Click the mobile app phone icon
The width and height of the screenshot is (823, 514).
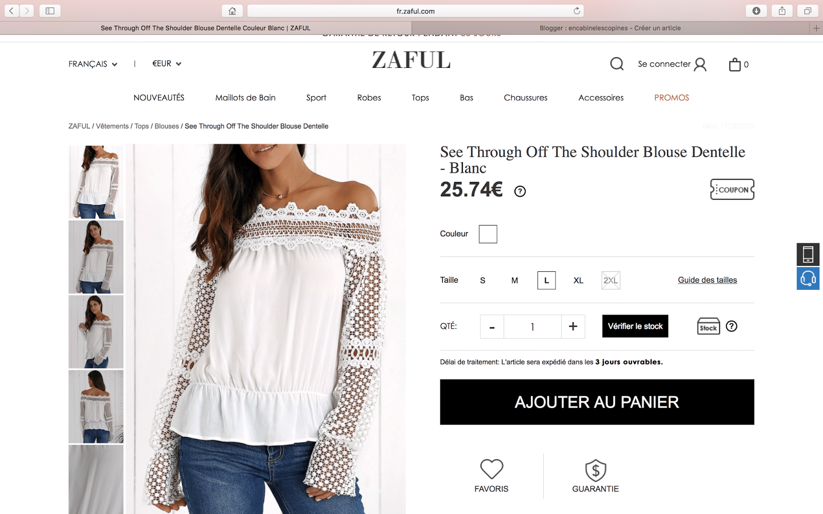tap(808, 254)
